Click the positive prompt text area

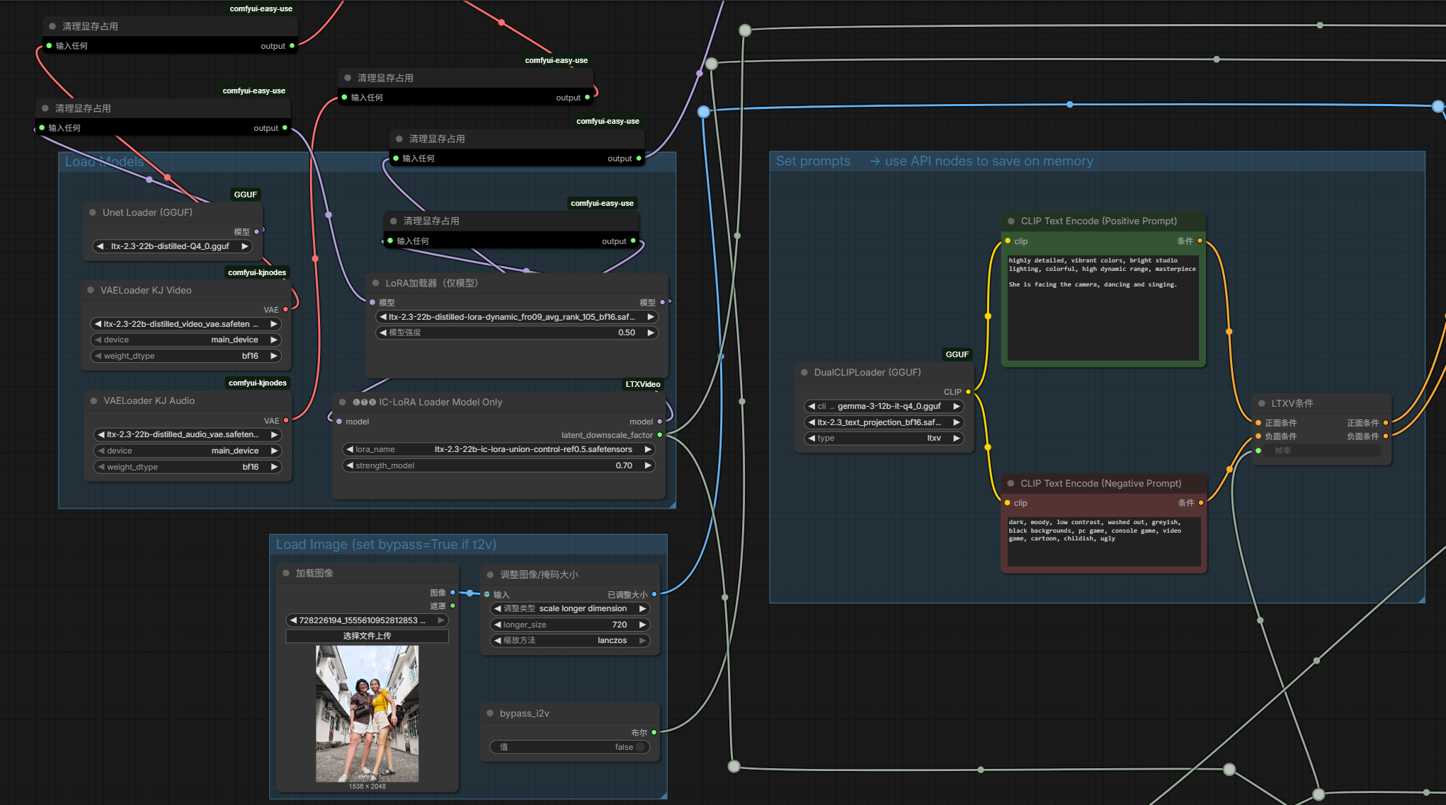pos(1103,307)
